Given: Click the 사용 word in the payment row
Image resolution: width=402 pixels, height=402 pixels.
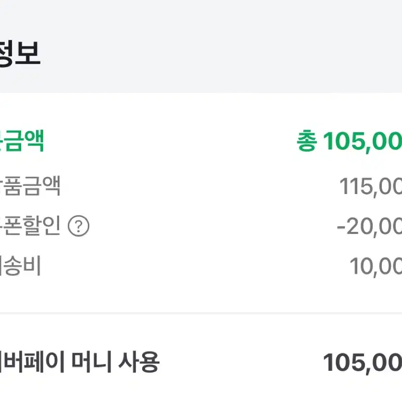Looking at the screenshot, I should click(x=139, y=362).
